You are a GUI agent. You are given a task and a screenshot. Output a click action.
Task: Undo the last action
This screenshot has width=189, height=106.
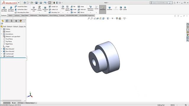(x=45, y=3)
